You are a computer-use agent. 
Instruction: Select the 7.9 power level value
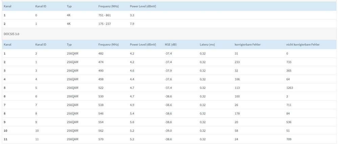(x=132, y=24)
